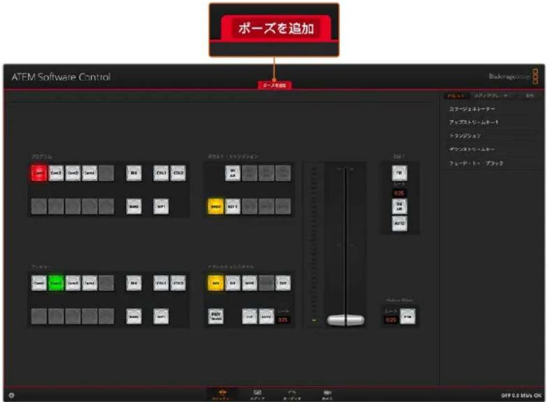Click the transition rate field next to AUTO
Viewport: 547px width, 402px height.
pyautogui.click(x=283, y=320)
